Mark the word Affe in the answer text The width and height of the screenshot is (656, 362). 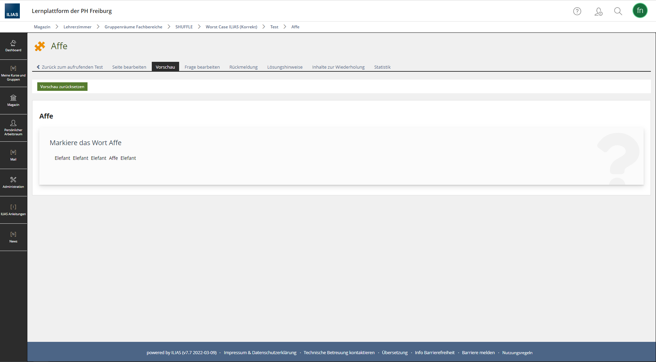[x=113, y=158]
